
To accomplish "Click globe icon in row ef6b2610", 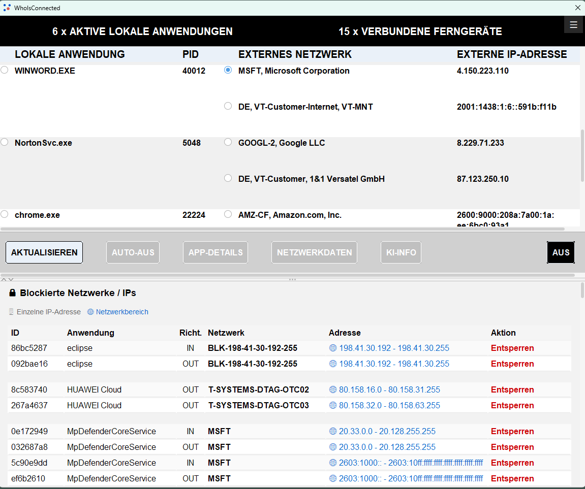I will (x=333, y=478).
